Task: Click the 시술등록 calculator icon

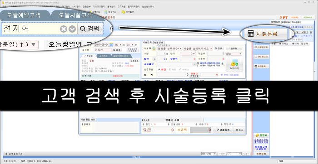Action: point(250,34)
